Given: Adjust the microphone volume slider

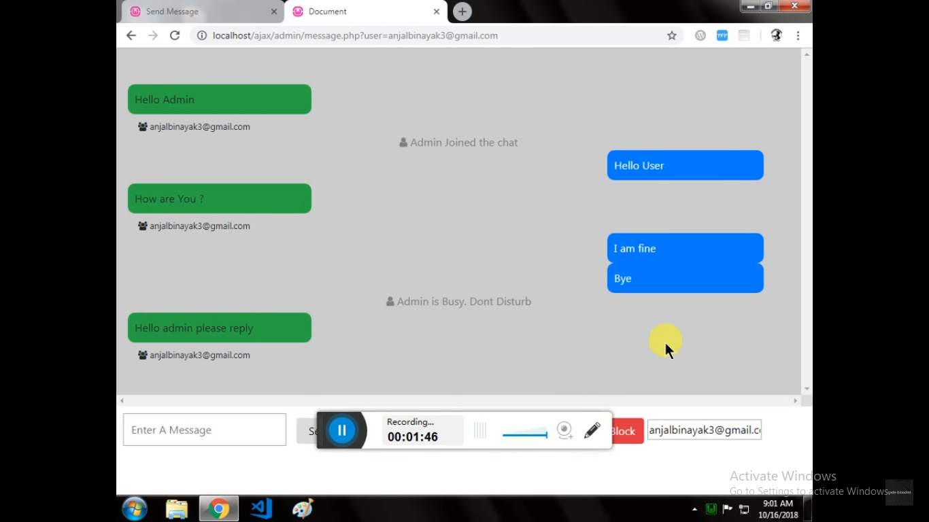Looking at the screenshot, I should tap(524, 433).
